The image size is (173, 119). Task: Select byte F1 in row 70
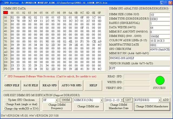(82, 41)
